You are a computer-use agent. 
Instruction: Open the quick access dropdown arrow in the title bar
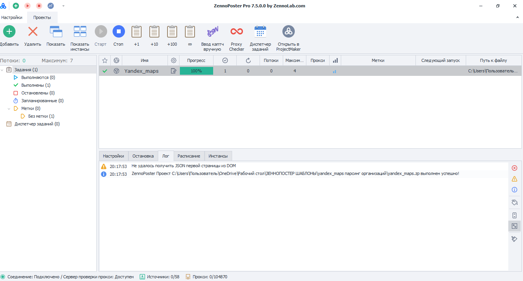tap(63, 6)
